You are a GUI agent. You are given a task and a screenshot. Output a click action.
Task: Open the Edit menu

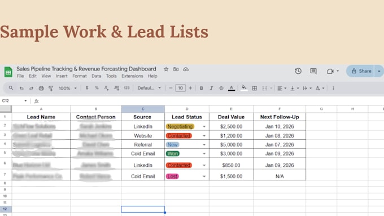tap(33, 76)
